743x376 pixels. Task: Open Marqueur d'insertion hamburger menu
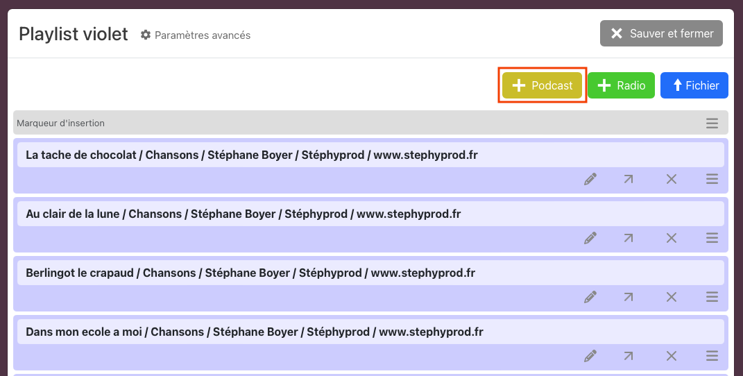[x=712, y=123]
